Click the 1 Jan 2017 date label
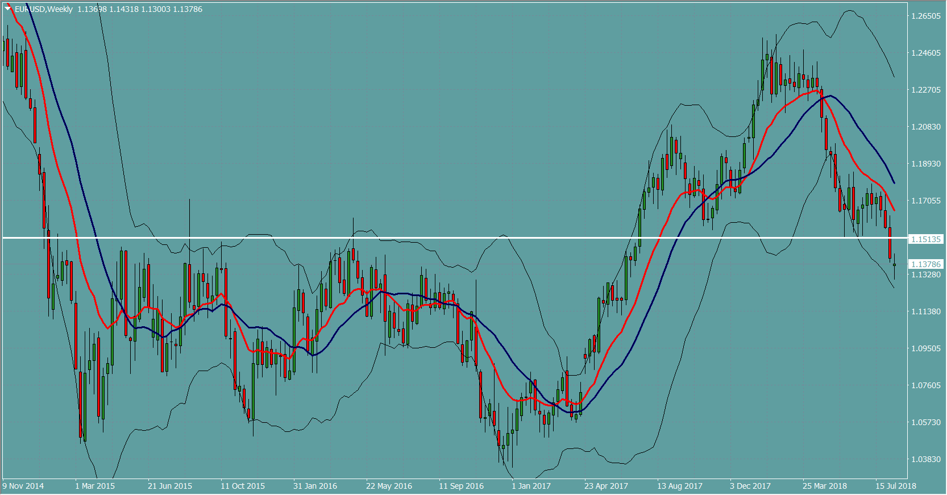Image resolution: width=947 pixels, height=495 pixels. coord(531,486)
